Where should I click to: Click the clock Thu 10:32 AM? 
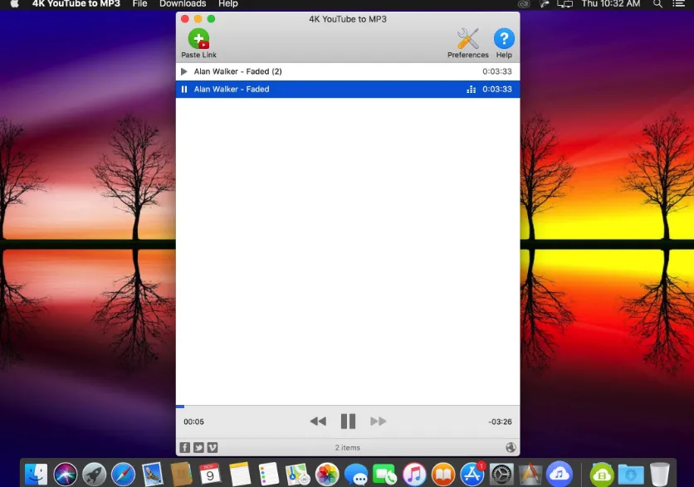611,4
